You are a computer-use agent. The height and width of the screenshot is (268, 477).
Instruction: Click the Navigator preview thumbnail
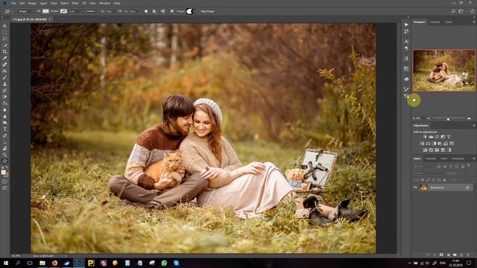point(444,70)
